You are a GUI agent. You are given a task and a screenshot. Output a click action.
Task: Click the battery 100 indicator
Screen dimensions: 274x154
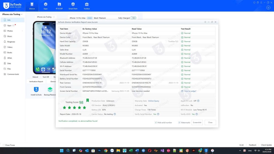(133, 18)
